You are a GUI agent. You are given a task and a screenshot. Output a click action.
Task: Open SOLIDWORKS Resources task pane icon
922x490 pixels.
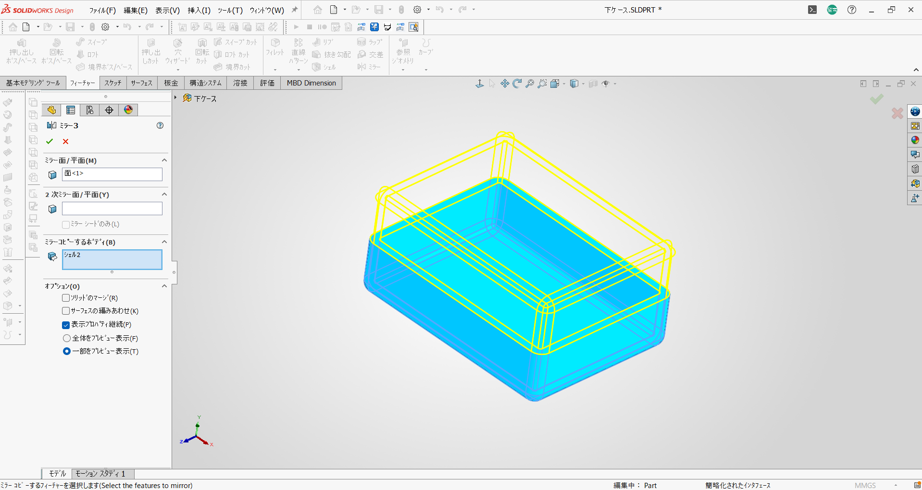click(915, 111)
